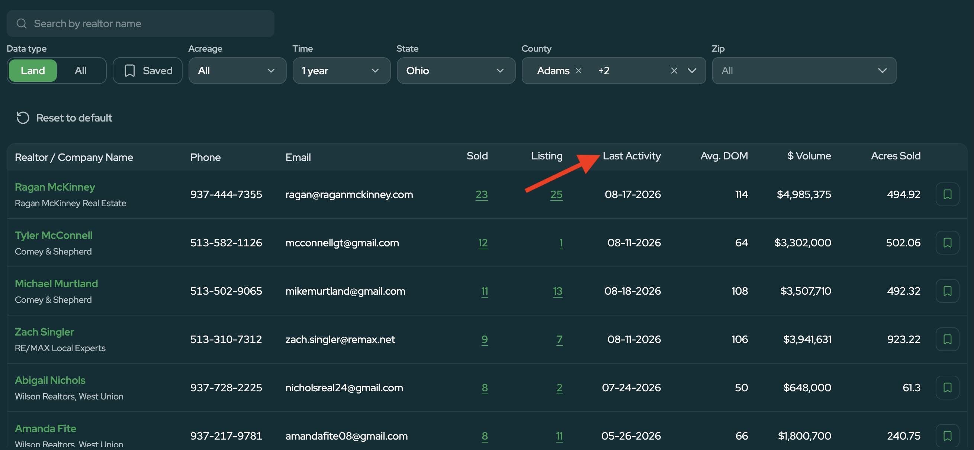Click Reset to default

point(64,118)
